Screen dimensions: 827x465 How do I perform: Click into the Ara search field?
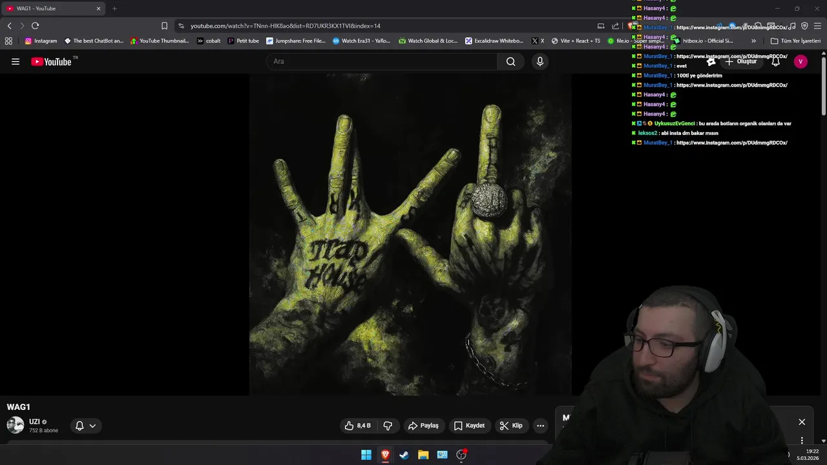381,61
